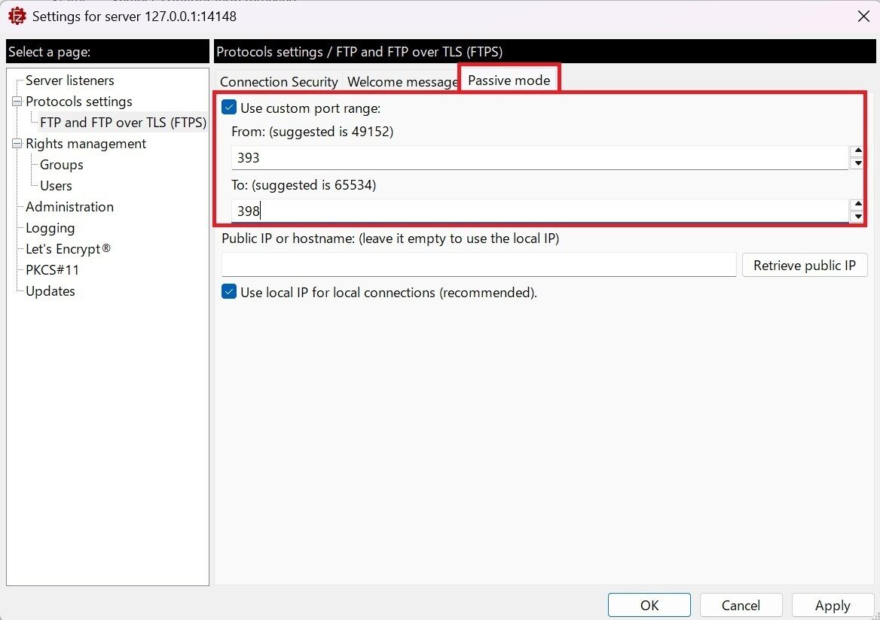Apply the current server settings
Screen dimensions: 880x620
(x=833, y=605)
